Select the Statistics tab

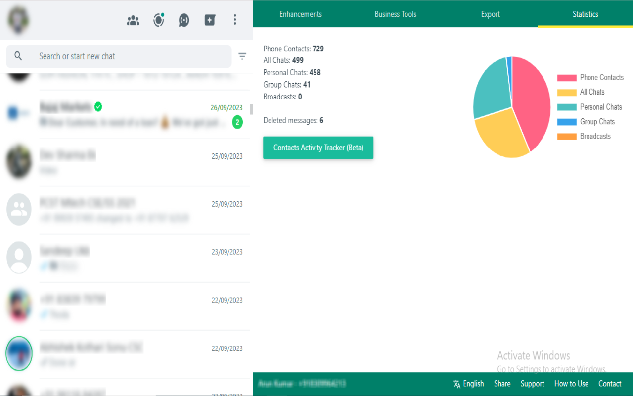pos(586,14)
